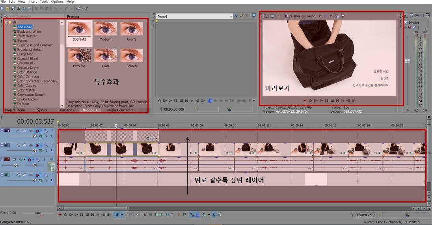Open track 1 Track FX gear icon
The image size is (432, 225).
click(x=37, y=131)
